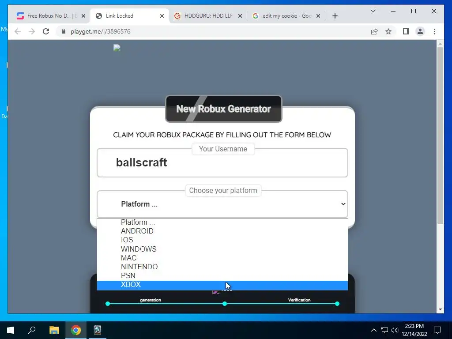
Task: Open the volume tray icon
Action: 395,330
